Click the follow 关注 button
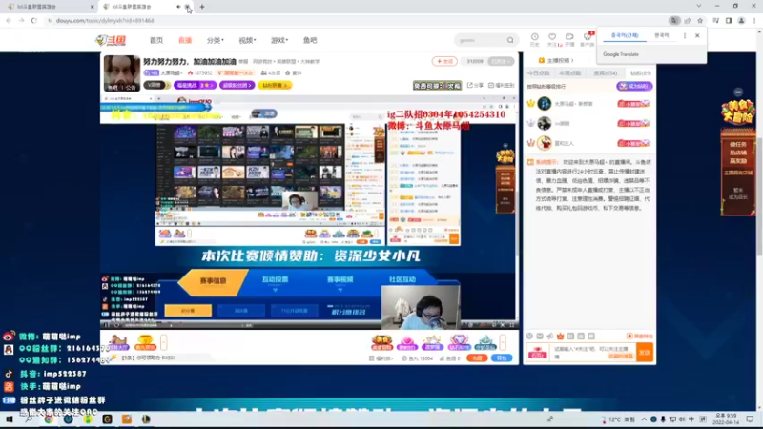 click(x=444, y=61)
